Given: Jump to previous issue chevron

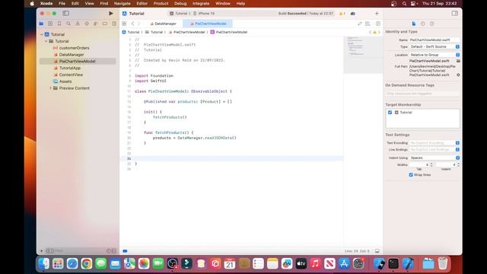Looking at the screenshot, I should pyautogui.click(x=371, y=32).
